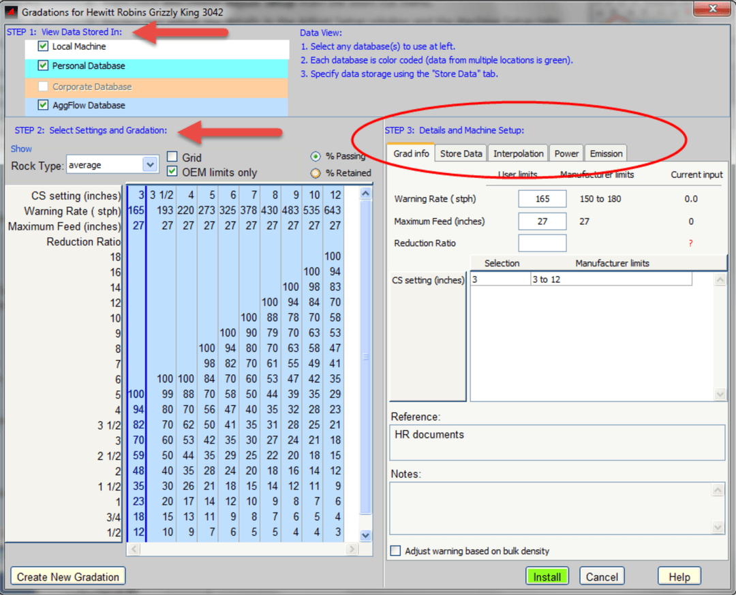Enable the Grid checkbox
Screen dimensions: 736x595
click(172, 157)
